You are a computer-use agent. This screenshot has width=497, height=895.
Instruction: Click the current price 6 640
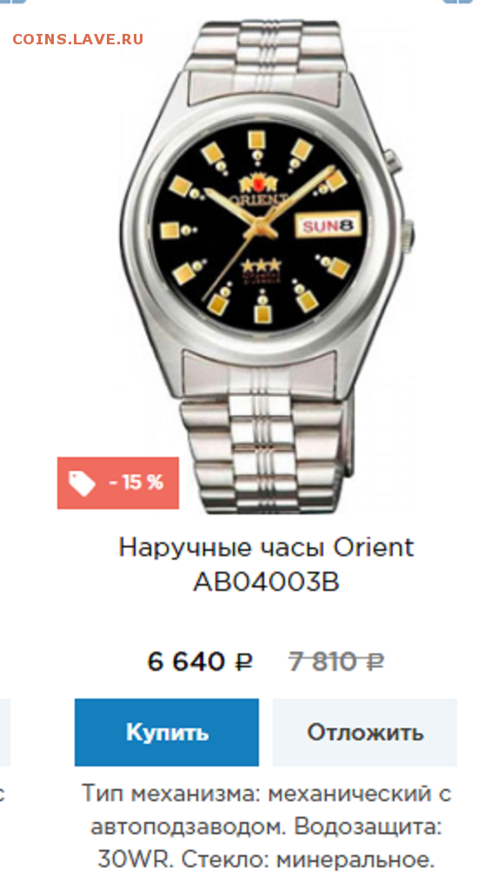186,662
